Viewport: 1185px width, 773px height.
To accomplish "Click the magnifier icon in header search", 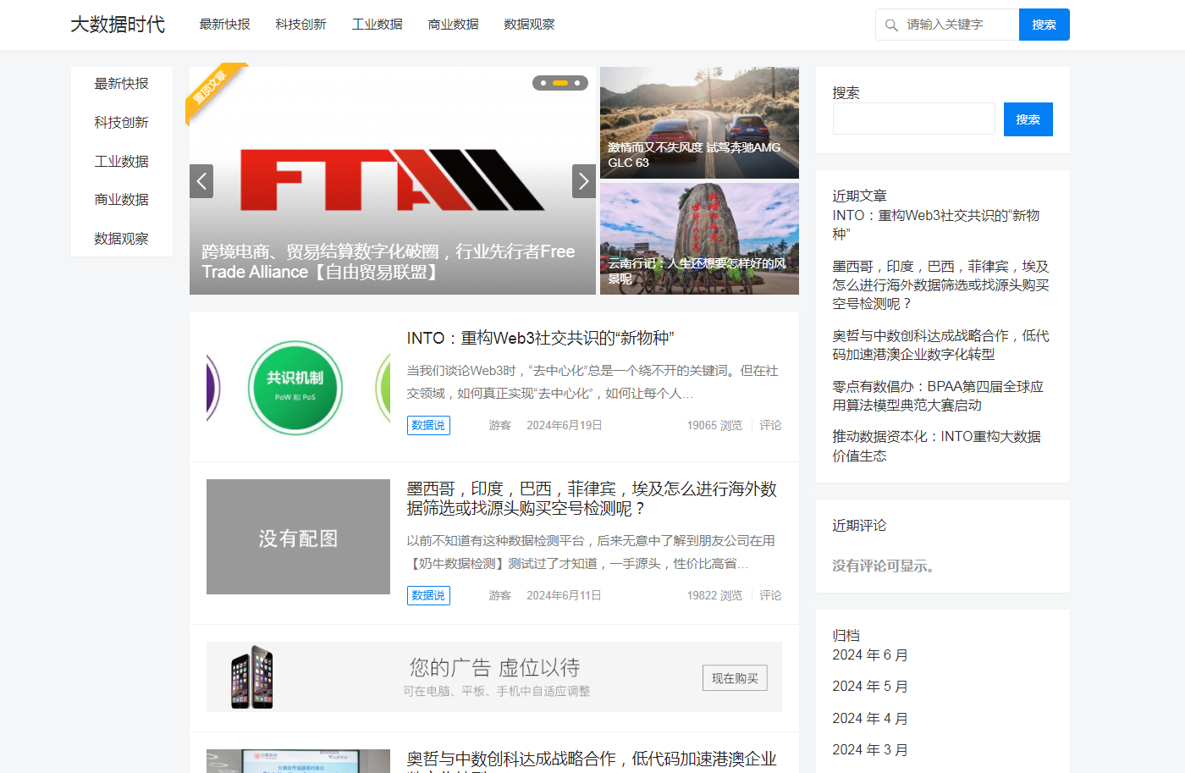I will (x=891, y=25).
